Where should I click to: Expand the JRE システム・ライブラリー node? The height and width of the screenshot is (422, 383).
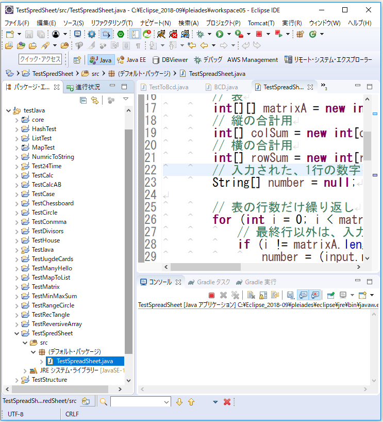tap(25, 370)
